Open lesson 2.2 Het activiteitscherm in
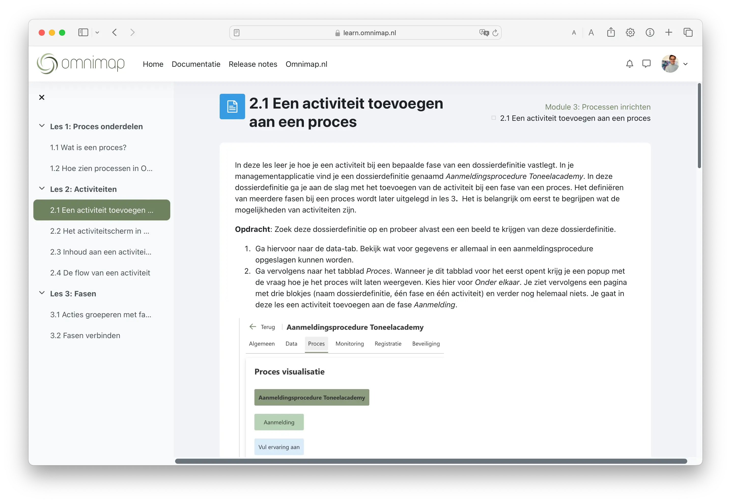The width and height of the screenshot is (731, 503). (100, 231)
